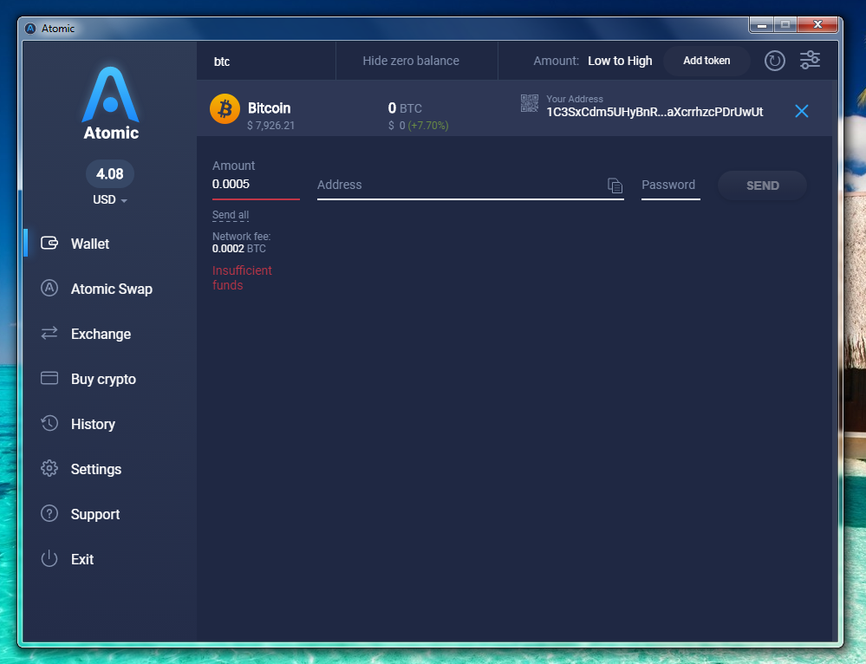Open Atomic Swap section
Screen dimensions: 866x664
click(x=112, y=289)
